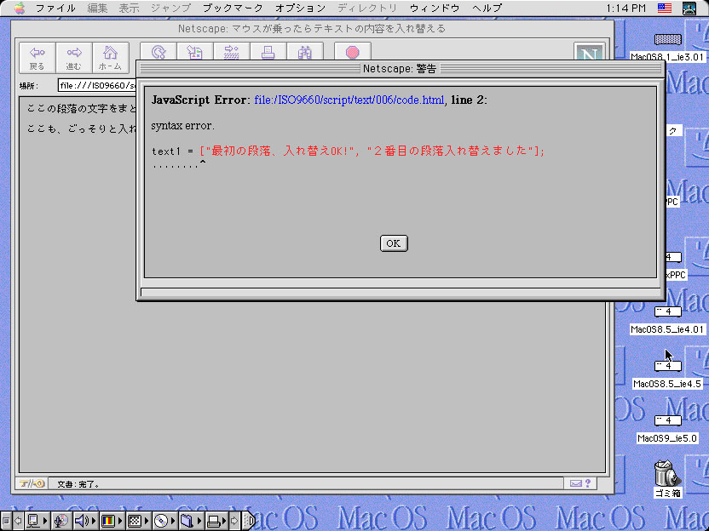The height and width of the screenshot is (531, 709).
Task: Click the security key icon in status bar
Action: [32, 483]
